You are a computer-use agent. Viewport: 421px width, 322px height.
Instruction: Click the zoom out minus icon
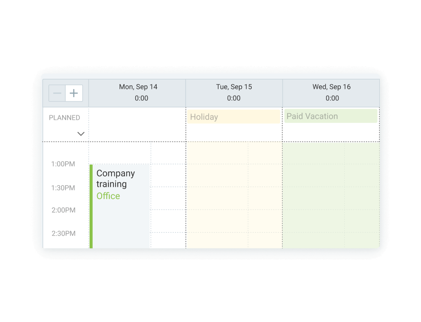(57, 93)
